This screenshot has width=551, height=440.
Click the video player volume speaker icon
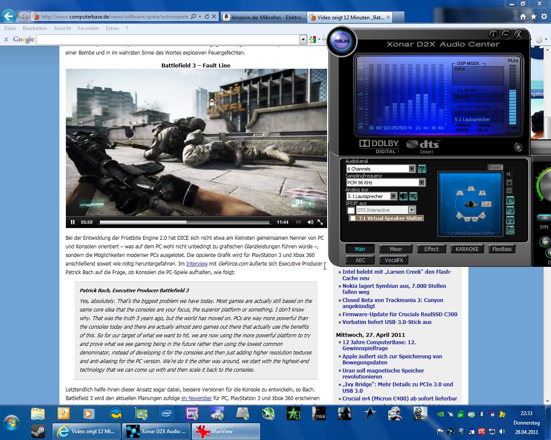click(x=310, y=222)
